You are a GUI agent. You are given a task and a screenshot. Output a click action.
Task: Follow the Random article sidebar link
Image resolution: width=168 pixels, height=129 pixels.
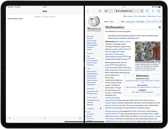click(x=92, y=43)
